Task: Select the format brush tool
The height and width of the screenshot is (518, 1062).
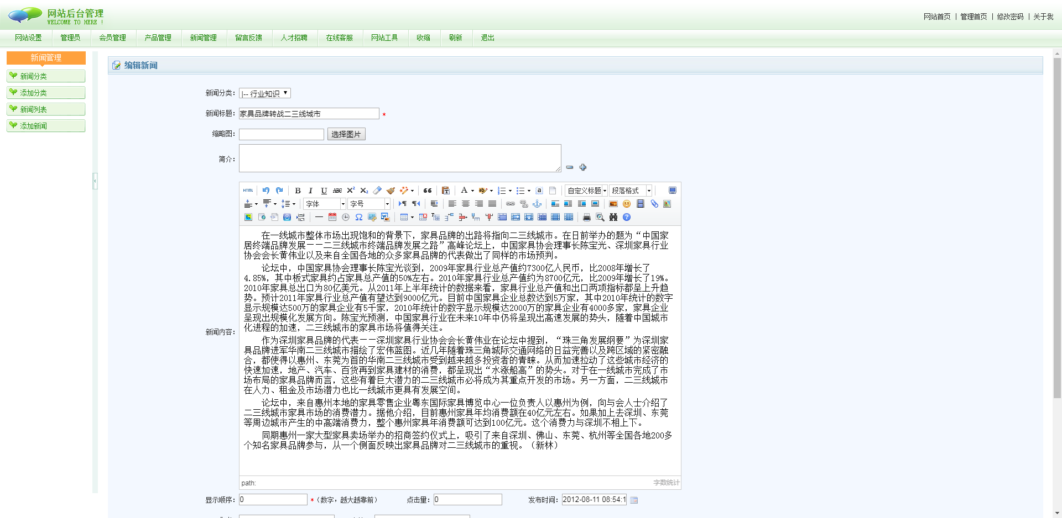Action: [x=391, y=191]
